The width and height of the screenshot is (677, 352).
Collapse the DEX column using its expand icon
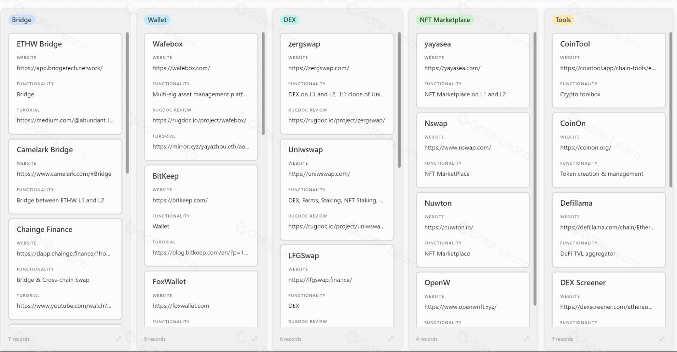pyautogui.click(x=390, y=338)
